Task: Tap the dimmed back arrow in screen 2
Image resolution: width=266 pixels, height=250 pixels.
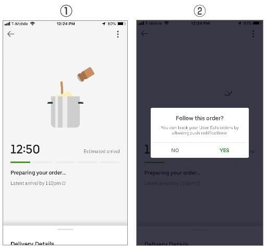Action: coord(144,33)
